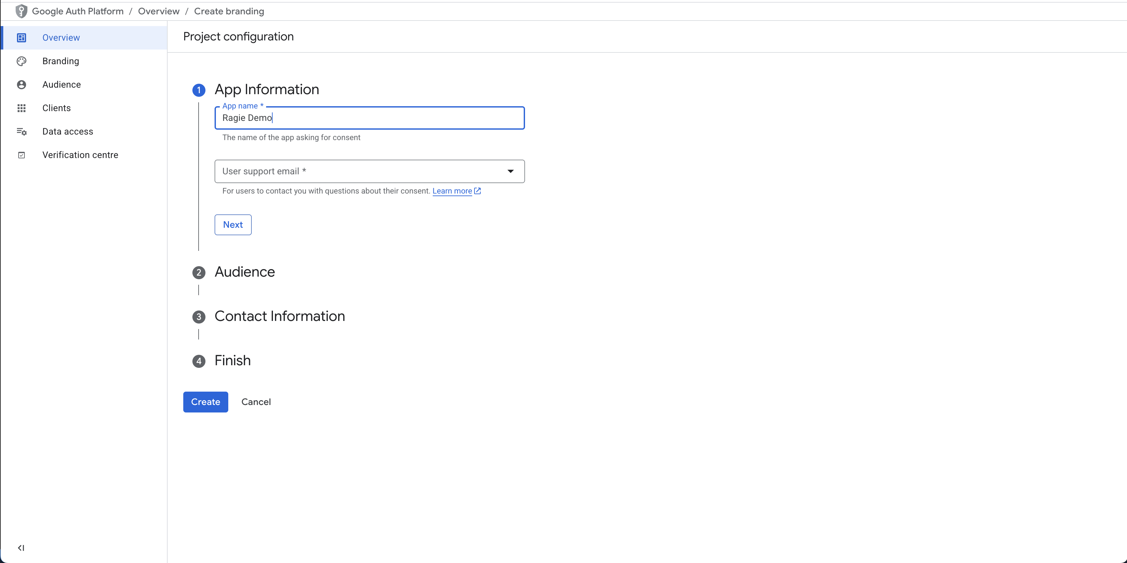Image resolution: width=1127 pixels, height=563 pixels.
Task: Open the Data access sidebar item
Action: (x=84, y=132)
